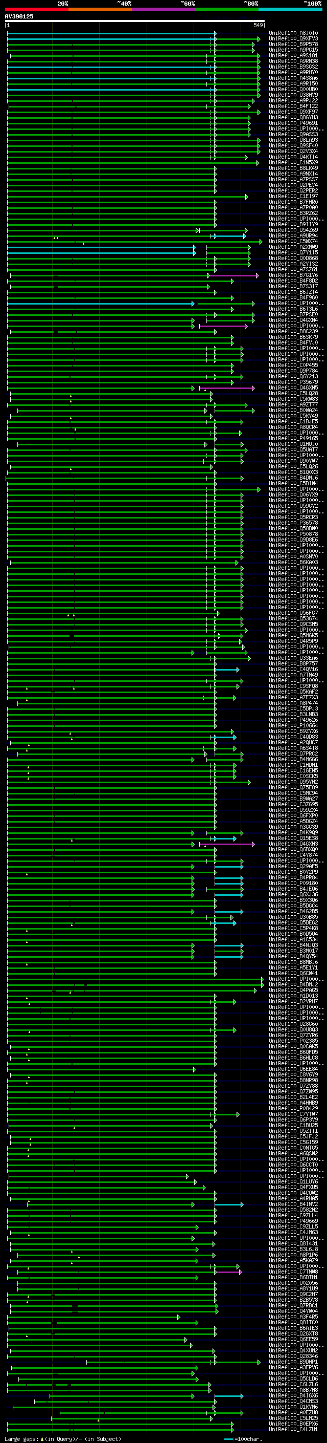The height and width of the screenshot is (1443, 327).
Task: Select the UniRef100_A9RN38 entry
Action: [293, 61]
